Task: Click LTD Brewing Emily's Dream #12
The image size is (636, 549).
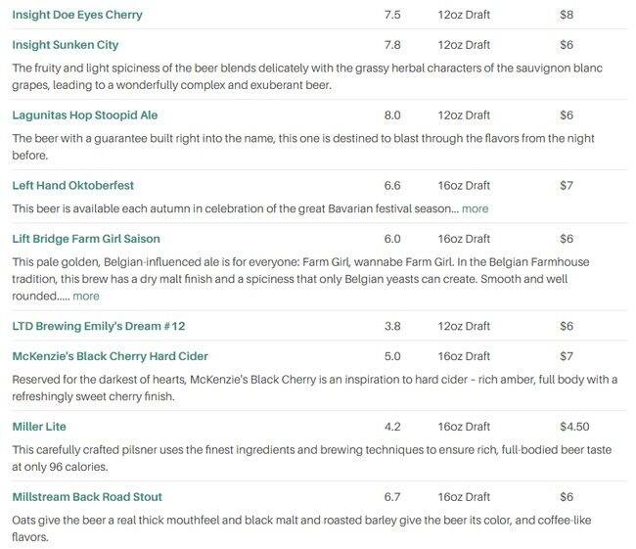Action: (98, 326)
